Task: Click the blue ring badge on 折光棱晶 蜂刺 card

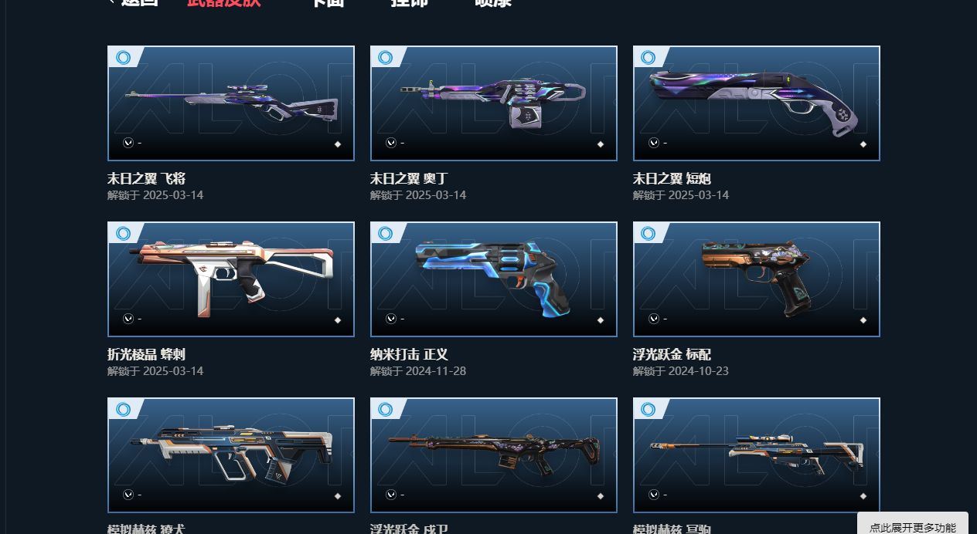Action: [123, 233]
